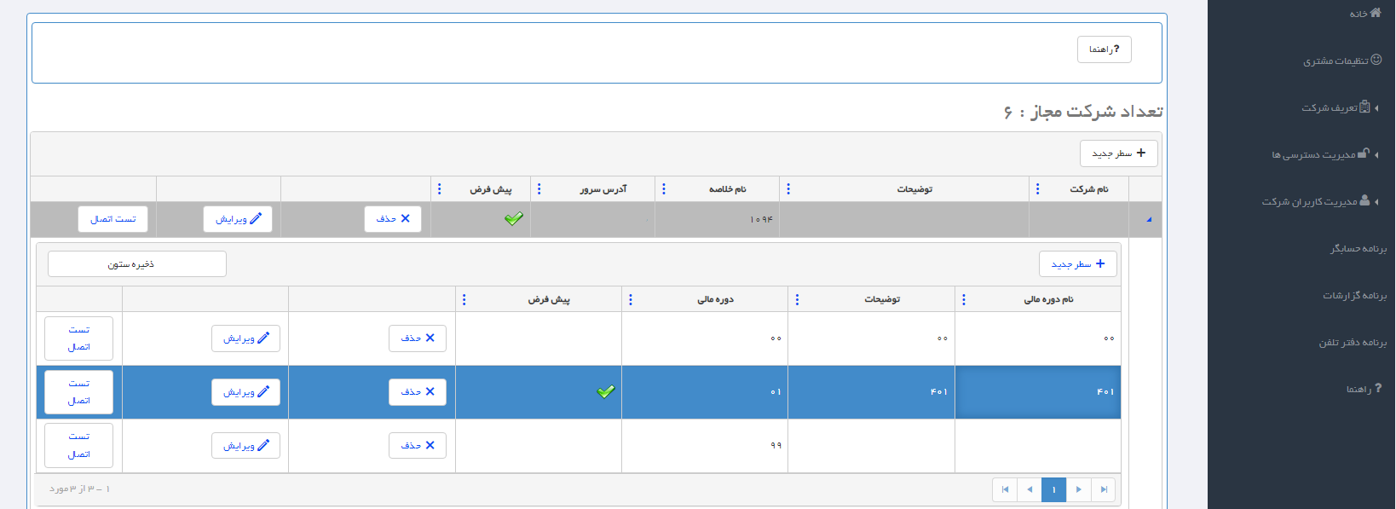This screenshot has height=509, width=1396.
Task: Open column menu for fiscal grid توضیحات
Action: pyautogui.click(x=798, y=299)
